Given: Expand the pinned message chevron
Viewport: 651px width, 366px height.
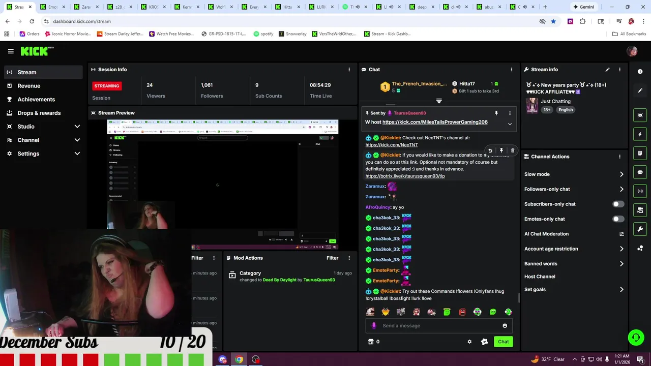Looking at the screenshot, I should click(x=510, y=124).
